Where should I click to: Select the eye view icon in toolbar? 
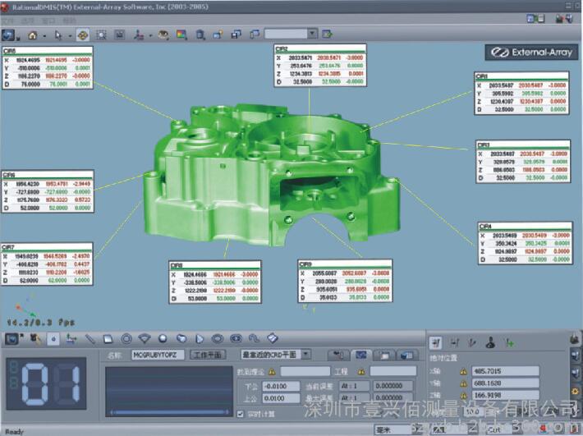[163, 34]
